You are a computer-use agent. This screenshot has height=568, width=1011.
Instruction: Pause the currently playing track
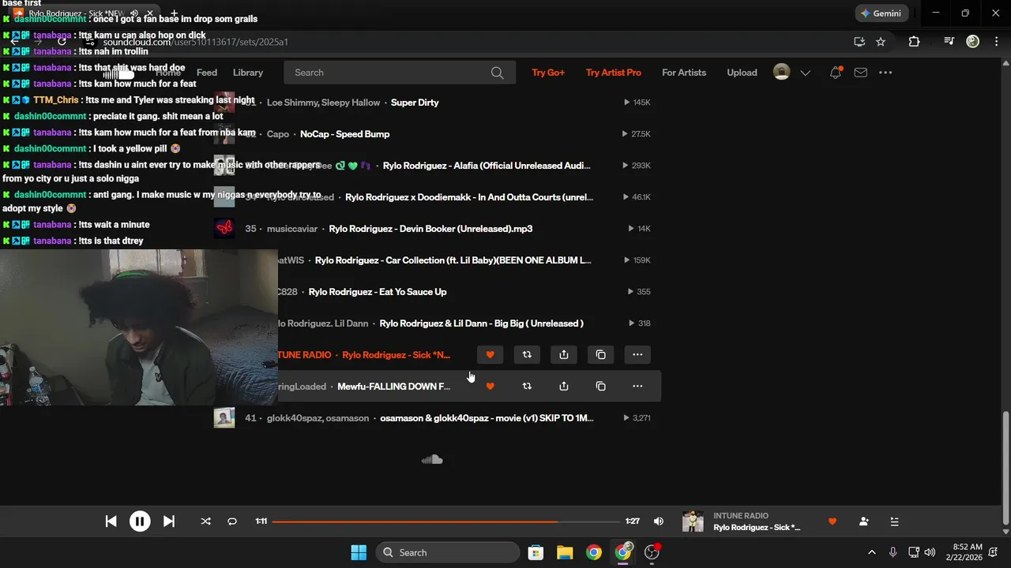coord(140,521)
